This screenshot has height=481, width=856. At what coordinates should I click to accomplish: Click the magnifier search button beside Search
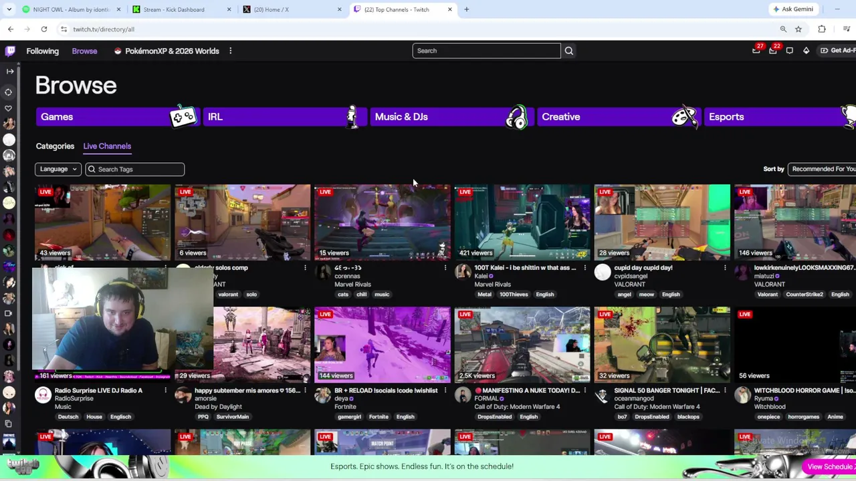[569, 51]
